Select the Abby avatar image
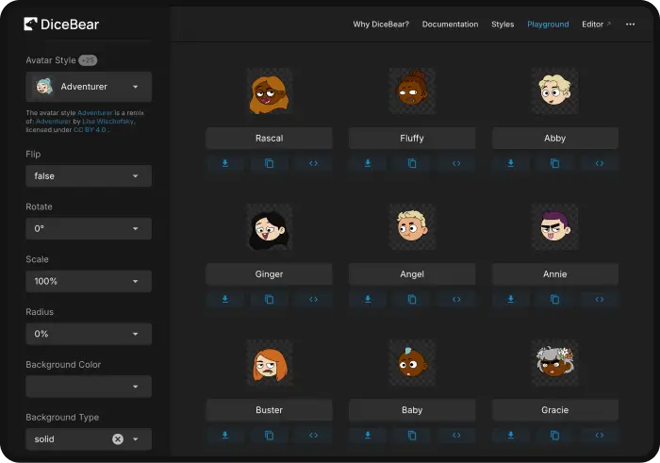The width and height of the screenshot is (660, 463). tap(554, 91)
